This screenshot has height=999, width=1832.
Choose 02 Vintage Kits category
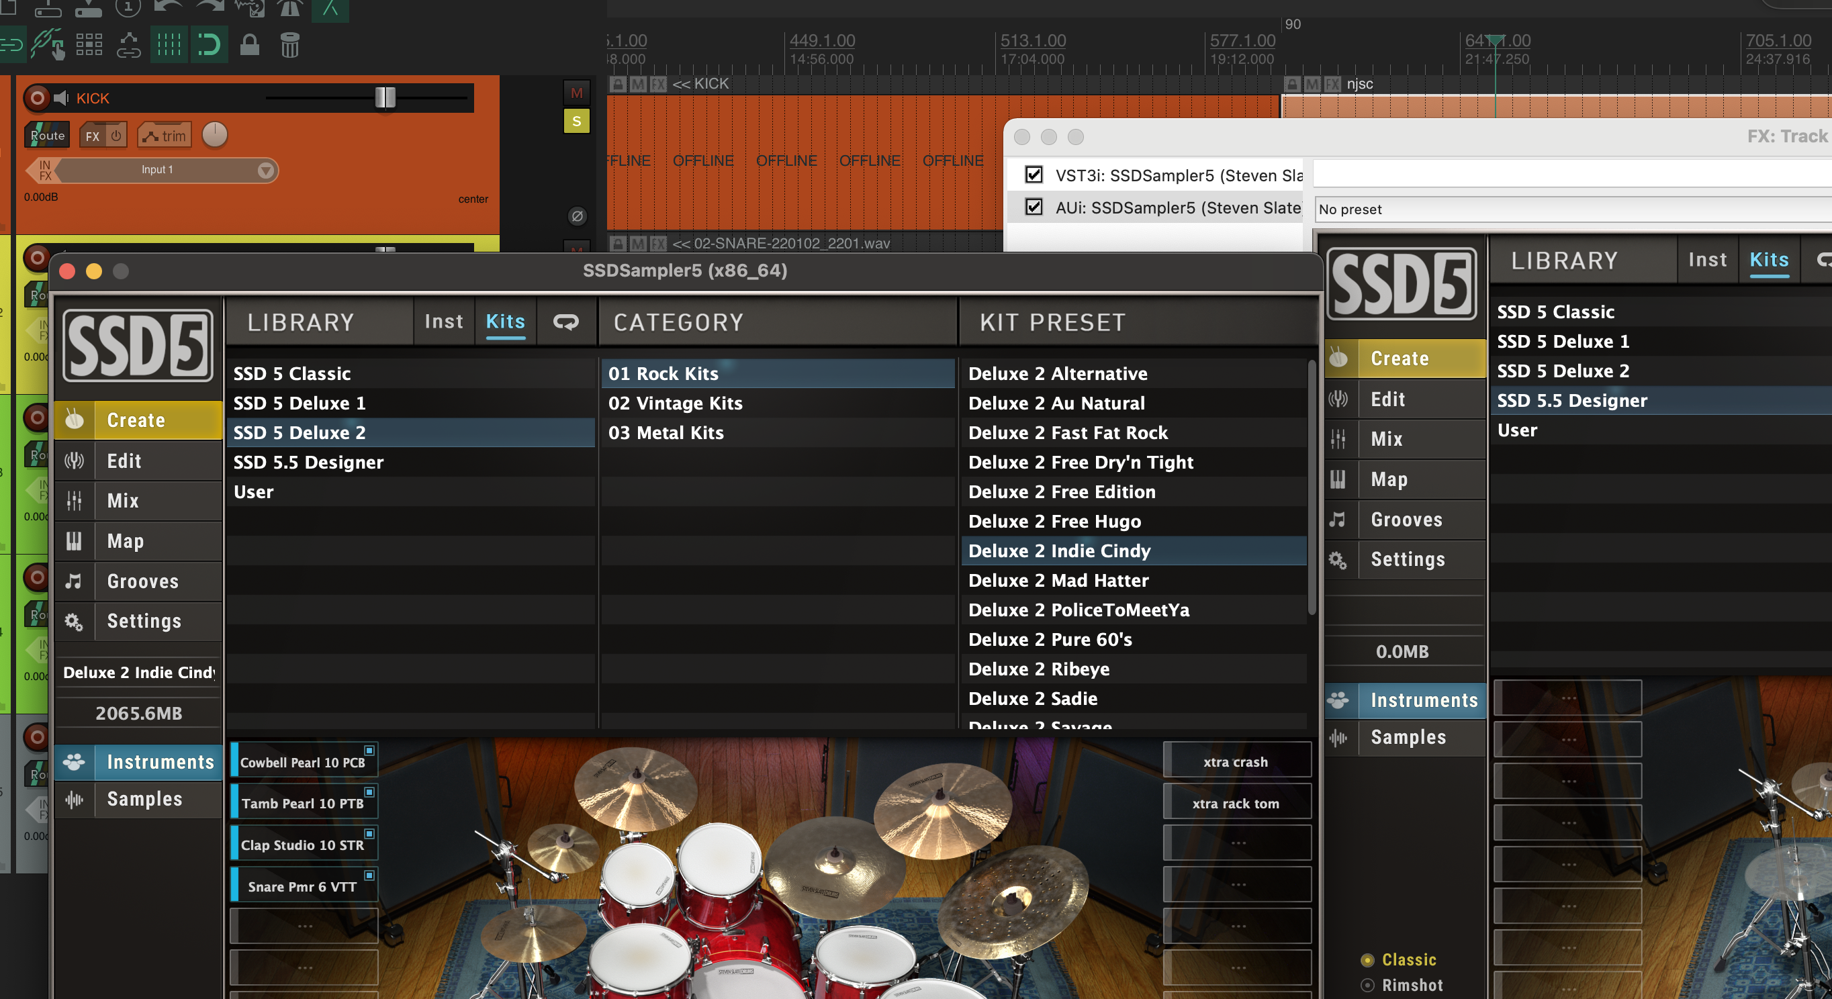(778, 403)
